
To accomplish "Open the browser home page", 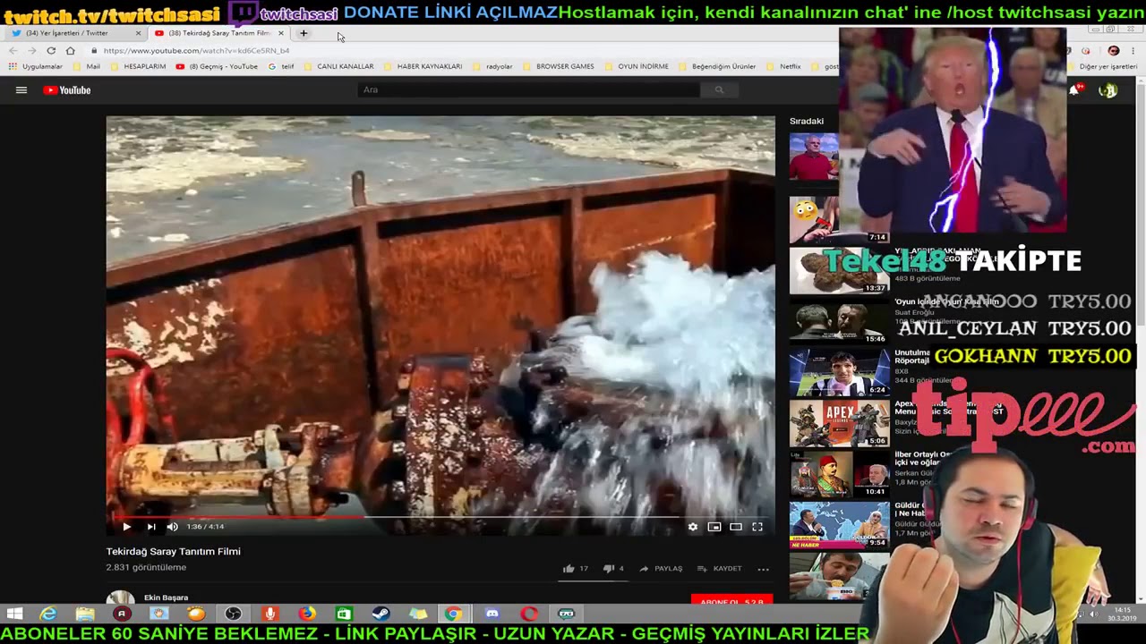I will [x=70, y=51].
